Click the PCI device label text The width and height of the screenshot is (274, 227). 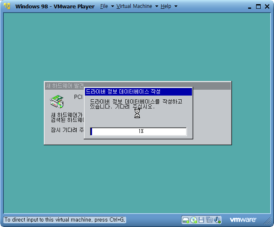pyautogui.click(x=78, y=97)
